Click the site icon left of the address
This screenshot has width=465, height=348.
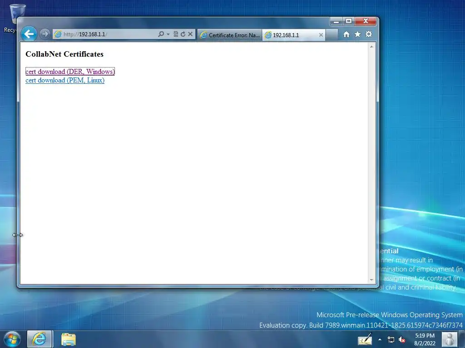pos(58,34)
